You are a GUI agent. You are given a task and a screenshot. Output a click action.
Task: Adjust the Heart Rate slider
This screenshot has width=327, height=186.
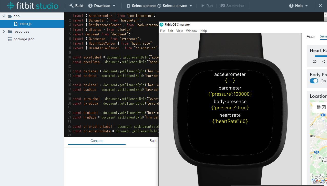321,56
